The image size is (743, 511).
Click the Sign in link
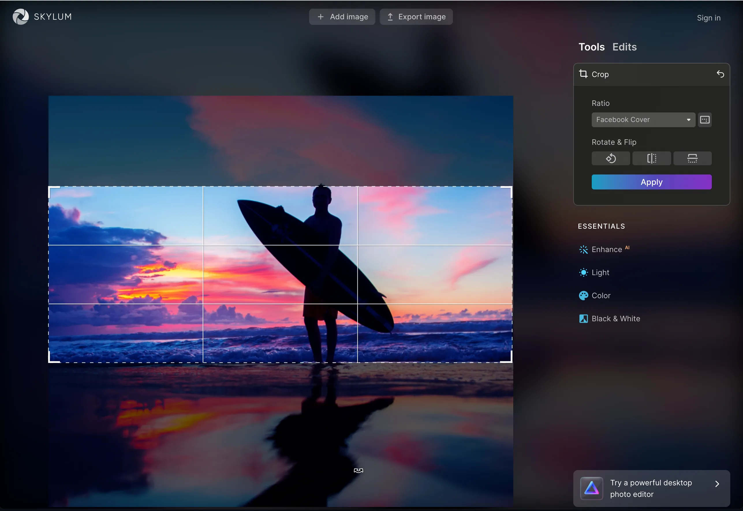[708, 18]
